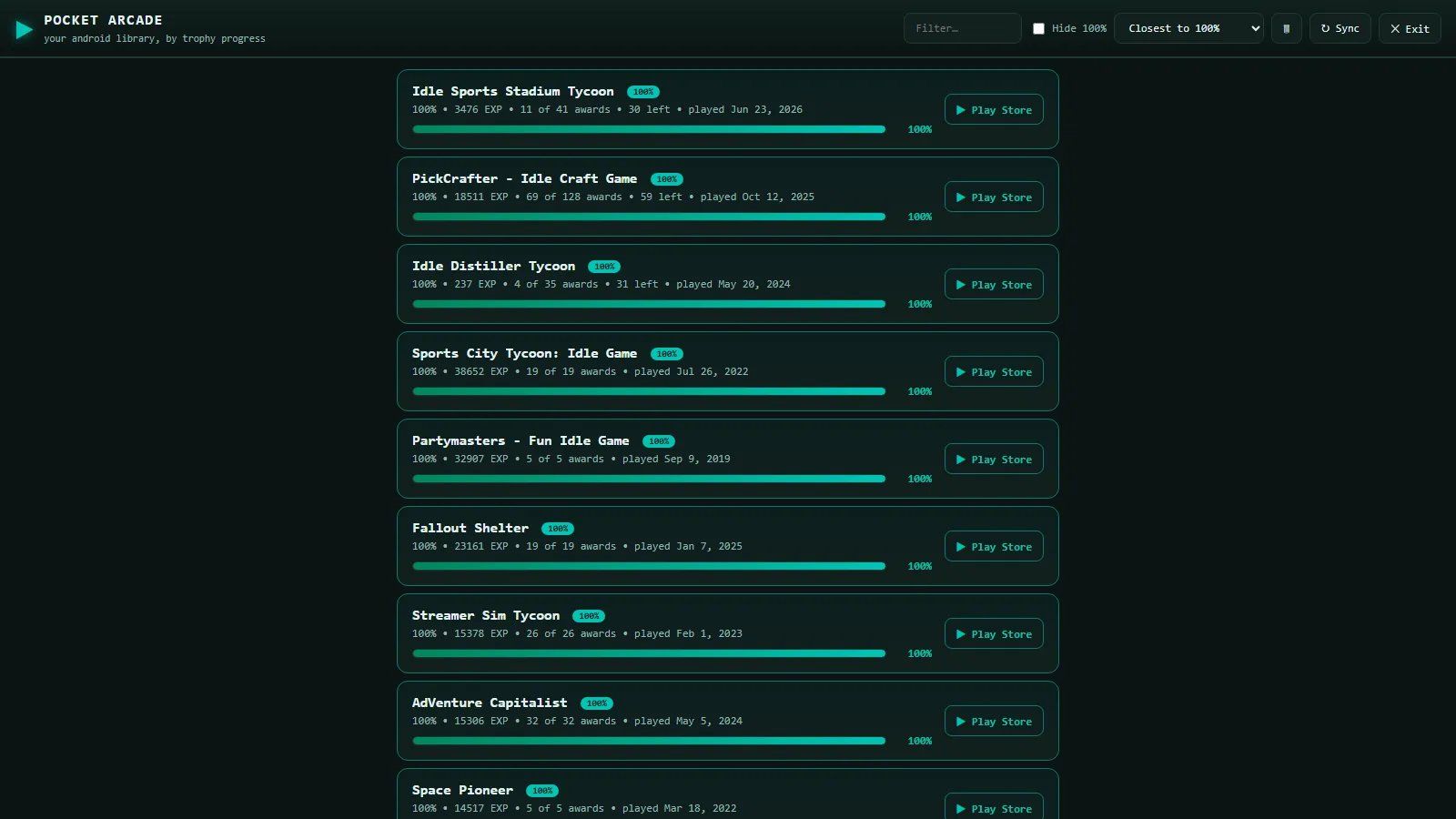Screen dimensions: 1456x819
Task: Select the Idle Distiller Tycoon title
Action: coord(494,266)
